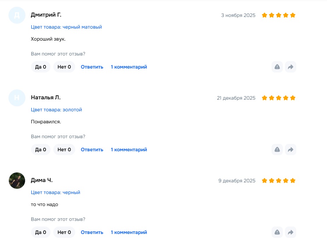The height and width of the screenshot is (252, 327).
Task: Share Наталья Л.'s review via arrow icon
Action: (x=290, y=150)
